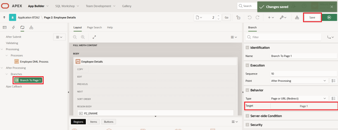This screenshot has height=130, width=338.
Task: Collapse the Identification section
Action: (x=247, y=48)
